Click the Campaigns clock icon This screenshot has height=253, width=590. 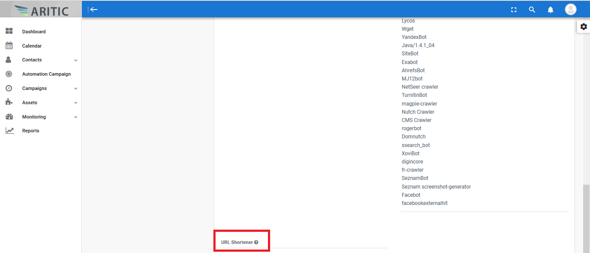(x=9, y=88)
